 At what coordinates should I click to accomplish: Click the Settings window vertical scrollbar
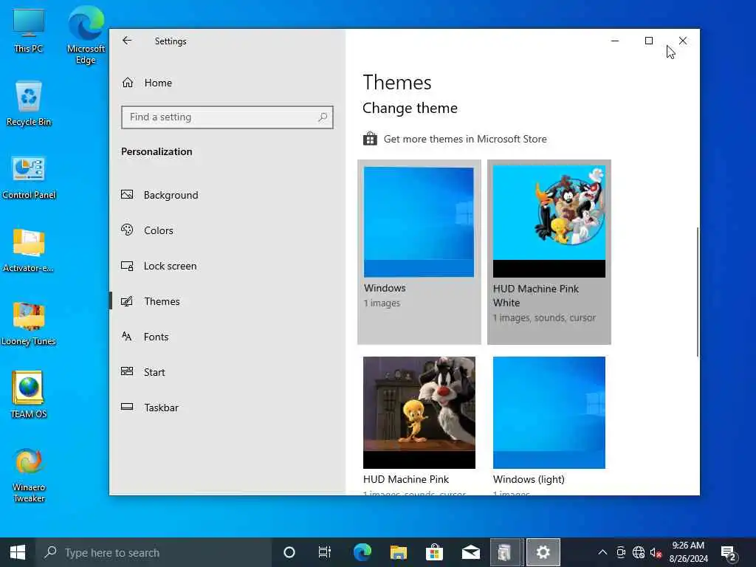pyautogui.click(x=697, y=292)
